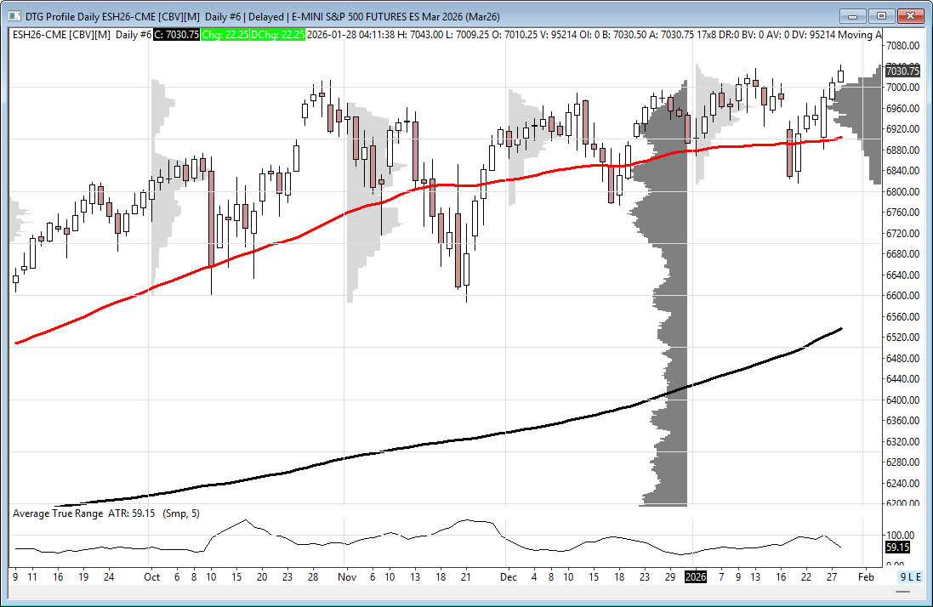The height and width of the screenshot is (607, 933).
Task: Click the Oct label on time axis
Action: tap(150, 576)
